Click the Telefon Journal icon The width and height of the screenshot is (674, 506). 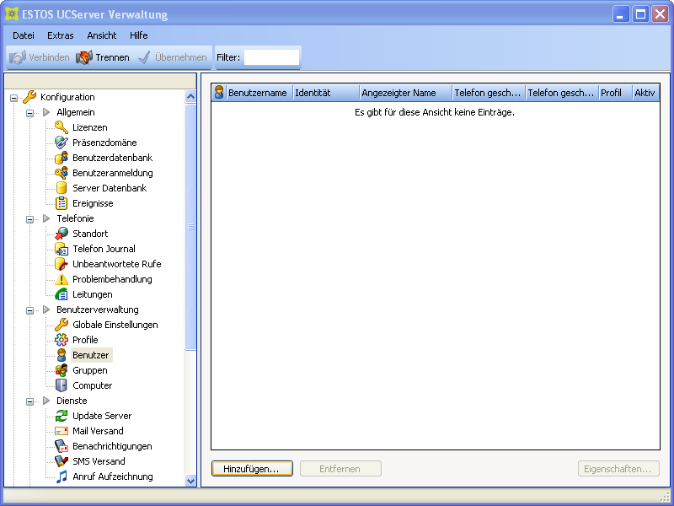point(62,249)
